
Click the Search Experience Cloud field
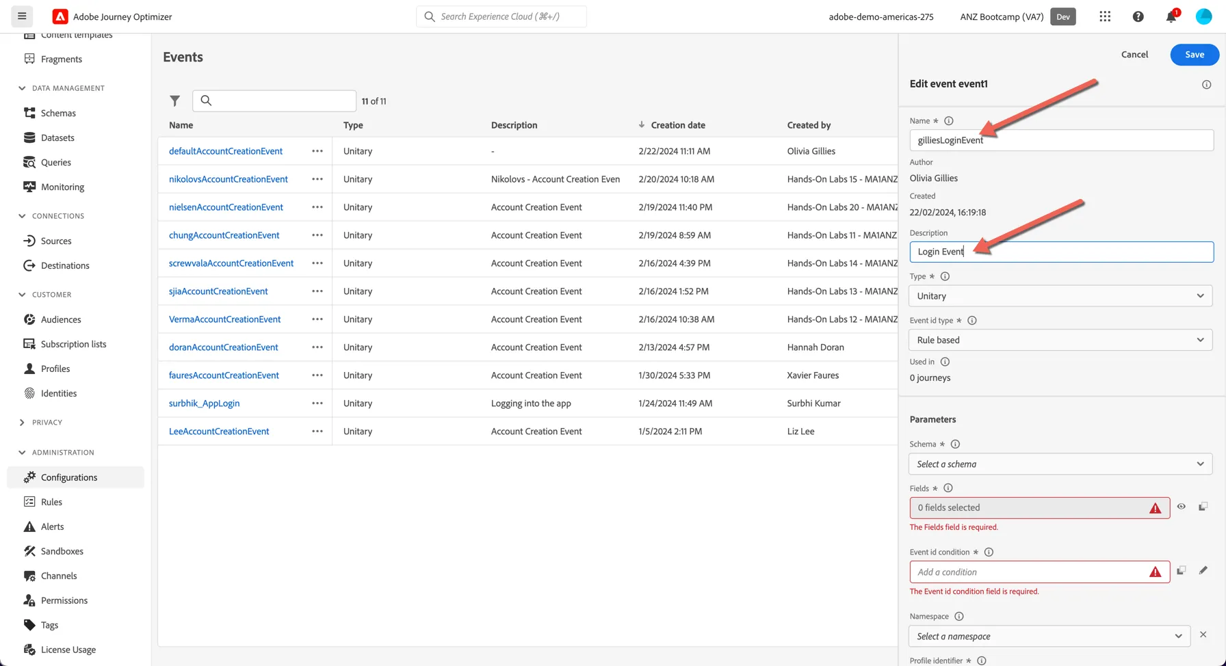click(501, 16)
